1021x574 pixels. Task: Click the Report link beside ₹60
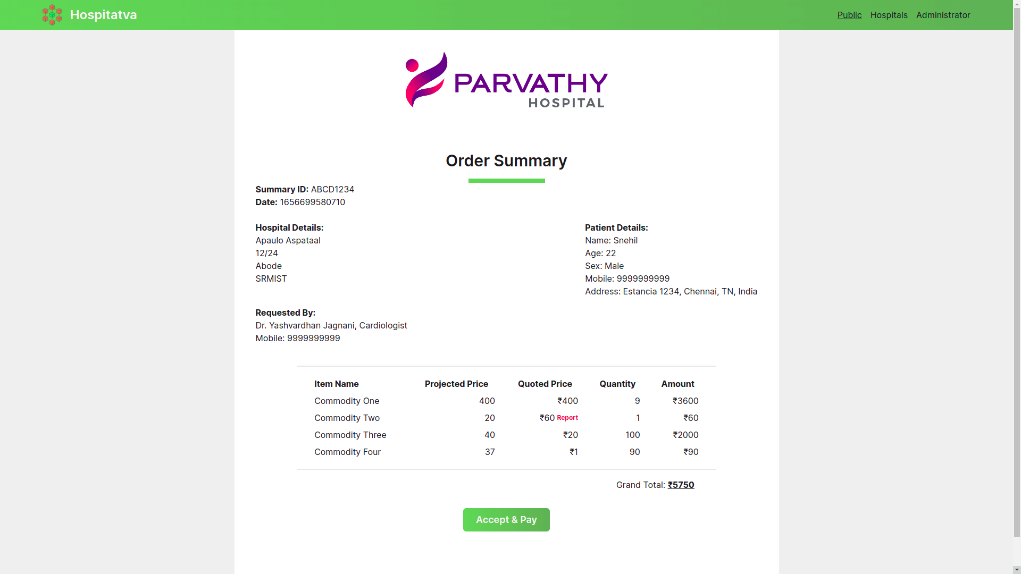point(567,418)
